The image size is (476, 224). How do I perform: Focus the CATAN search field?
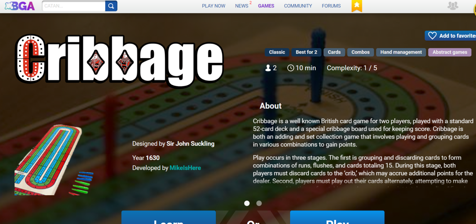pos(74,6)
